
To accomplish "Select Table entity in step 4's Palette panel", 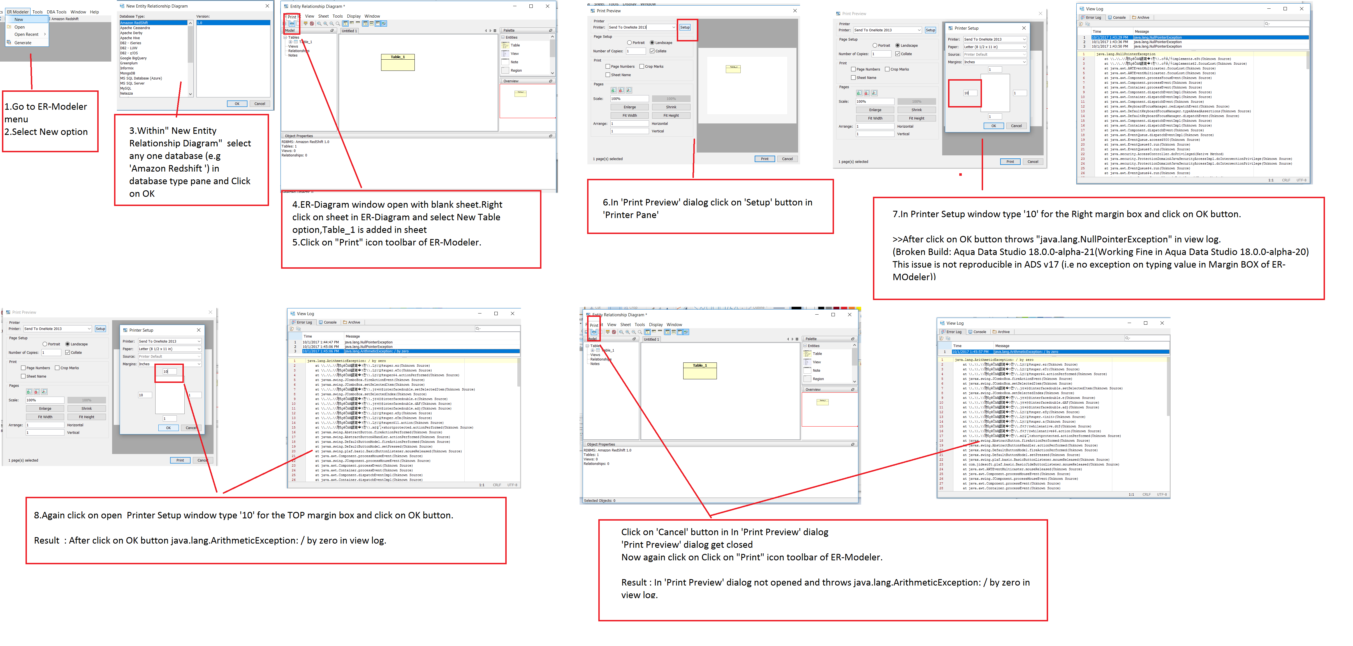I will (515, 45).
